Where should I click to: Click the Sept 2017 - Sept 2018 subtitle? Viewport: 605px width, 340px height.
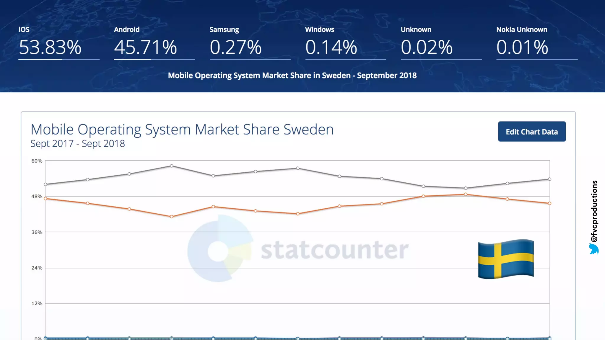(78, 144)
